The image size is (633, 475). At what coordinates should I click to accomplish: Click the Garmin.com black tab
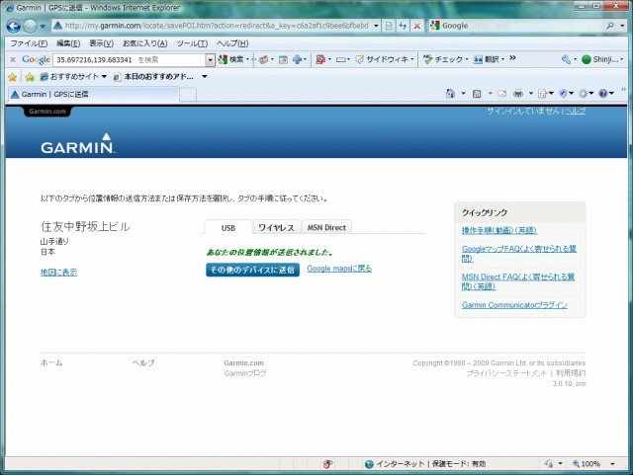[x=47, y=112]
